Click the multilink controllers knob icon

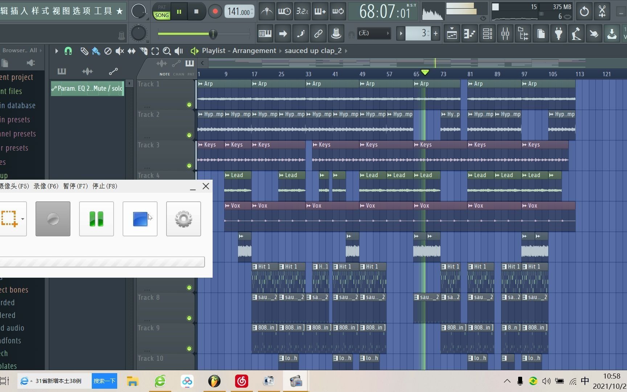click(x=336, y=34)
